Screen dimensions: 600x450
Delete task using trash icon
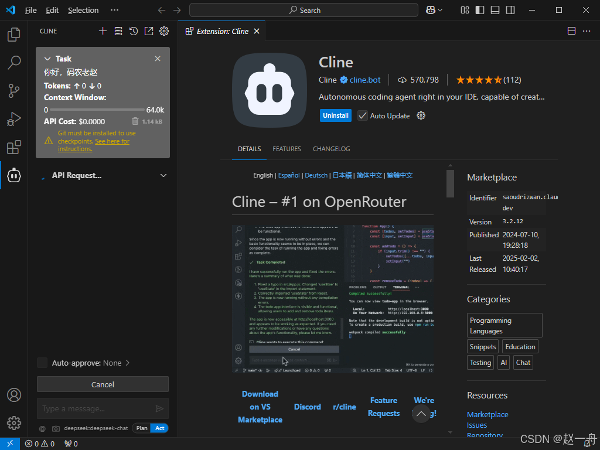coord(135,121)
